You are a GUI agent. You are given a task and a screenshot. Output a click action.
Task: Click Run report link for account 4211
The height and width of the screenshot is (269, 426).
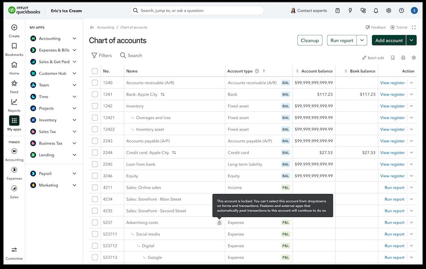[x=394, y=188]
